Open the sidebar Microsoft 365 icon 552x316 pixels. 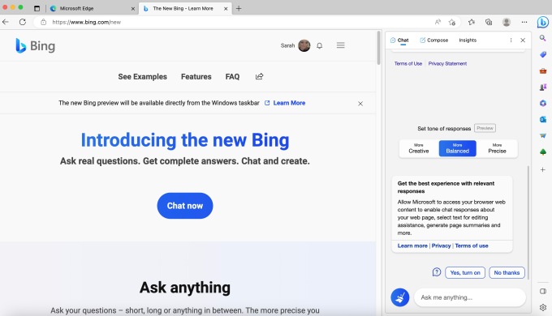pyautogui.click(x=543, y=103)
